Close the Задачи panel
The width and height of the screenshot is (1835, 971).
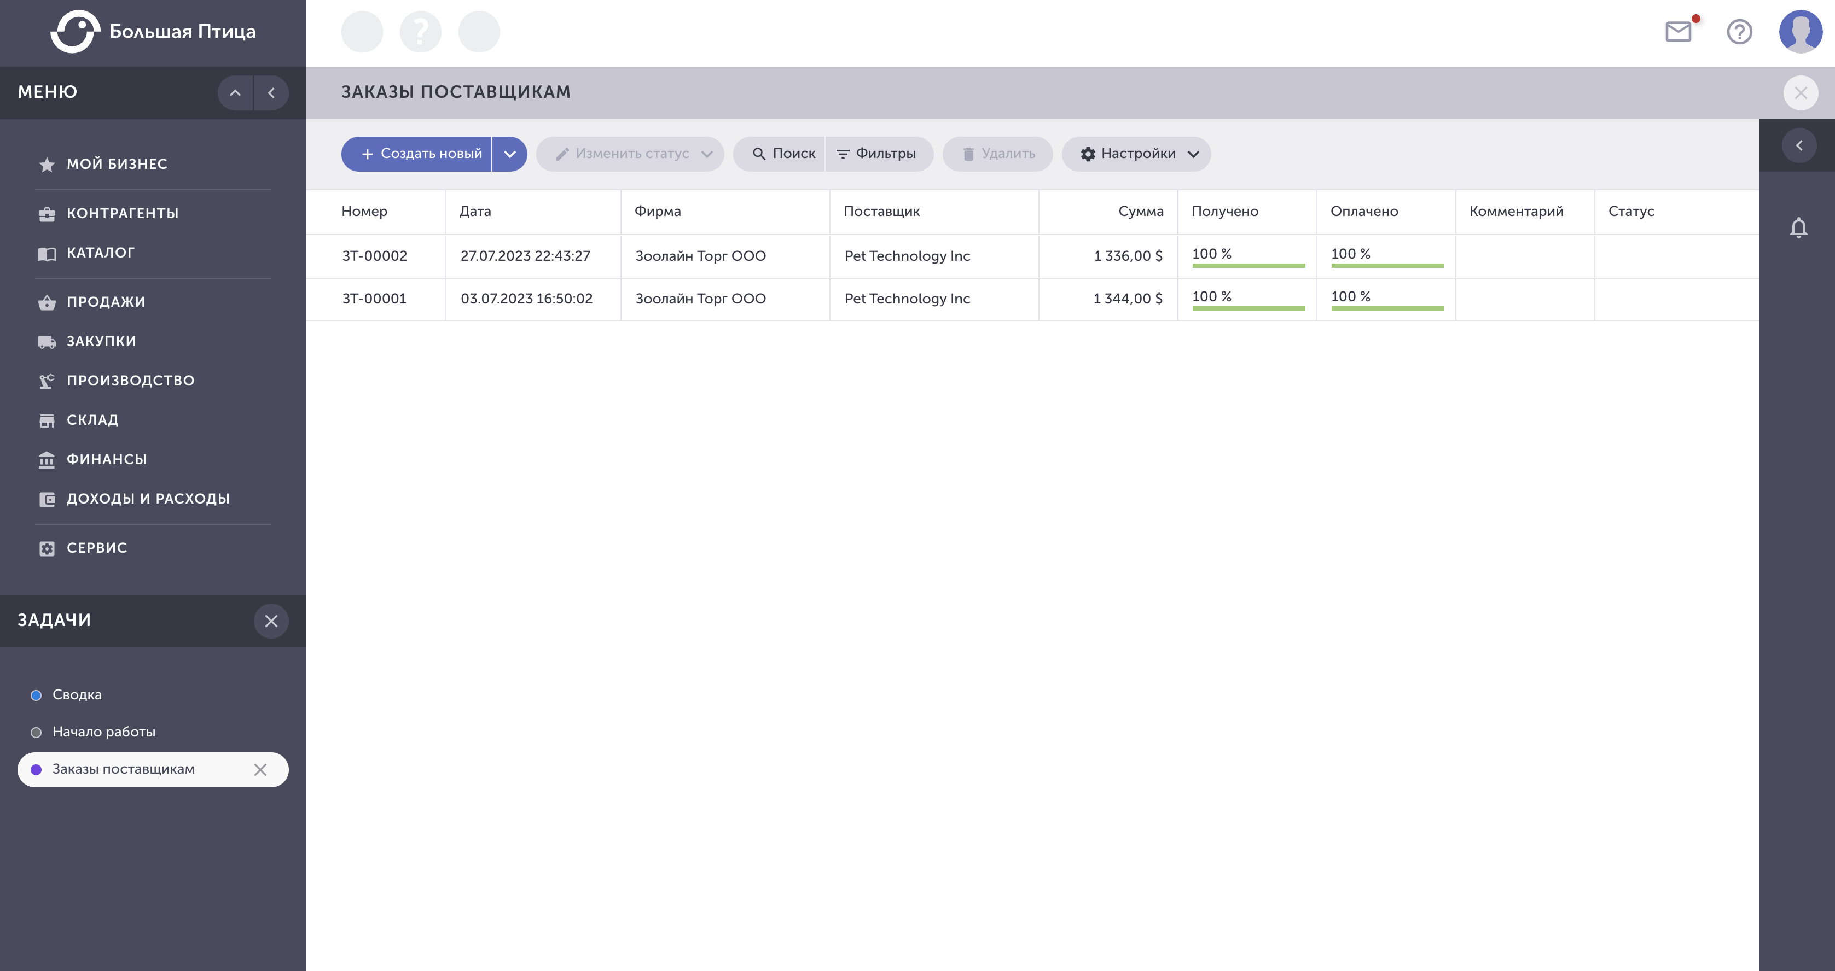coord(271,622)
